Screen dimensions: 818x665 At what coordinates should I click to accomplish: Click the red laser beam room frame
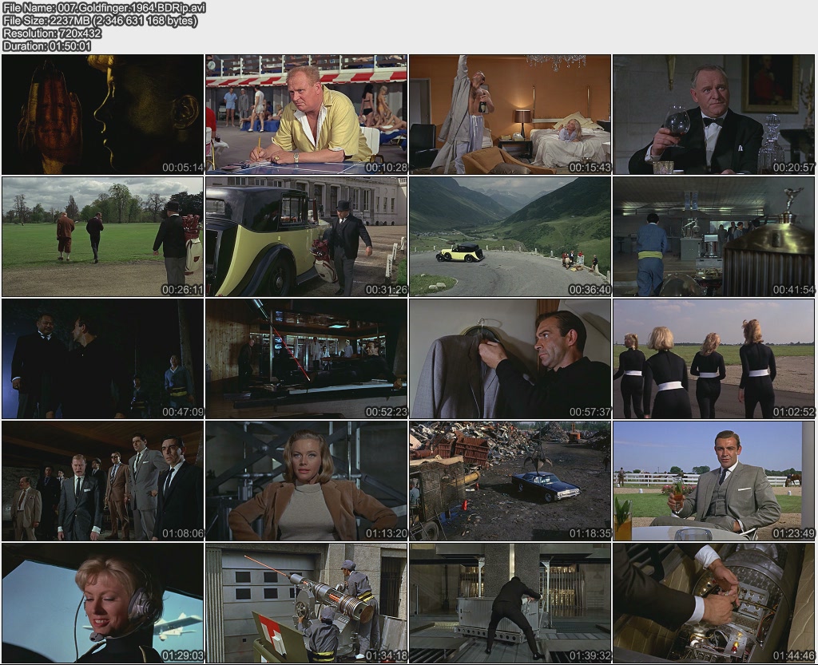(x=307, y=358)
